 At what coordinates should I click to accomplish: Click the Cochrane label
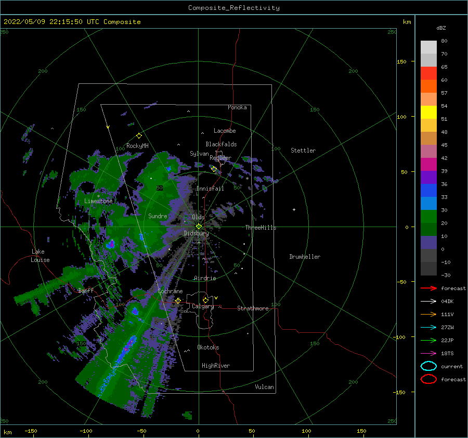click(170, 291)
